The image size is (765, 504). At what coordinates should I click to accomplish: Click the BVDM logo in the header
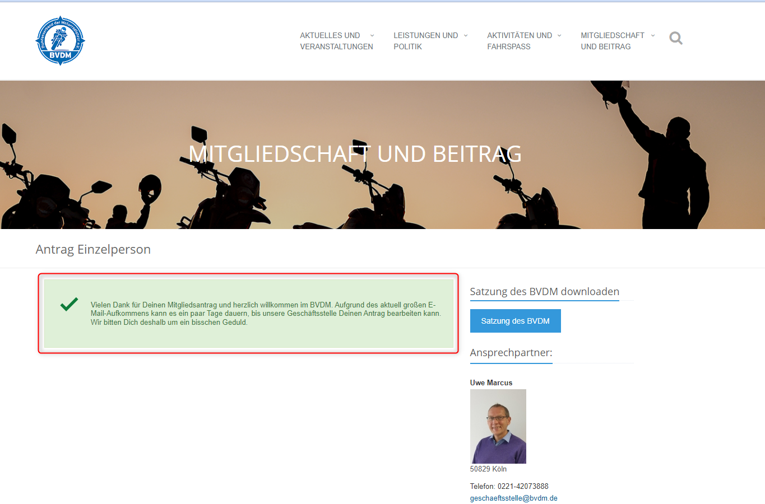coord(61,41)
